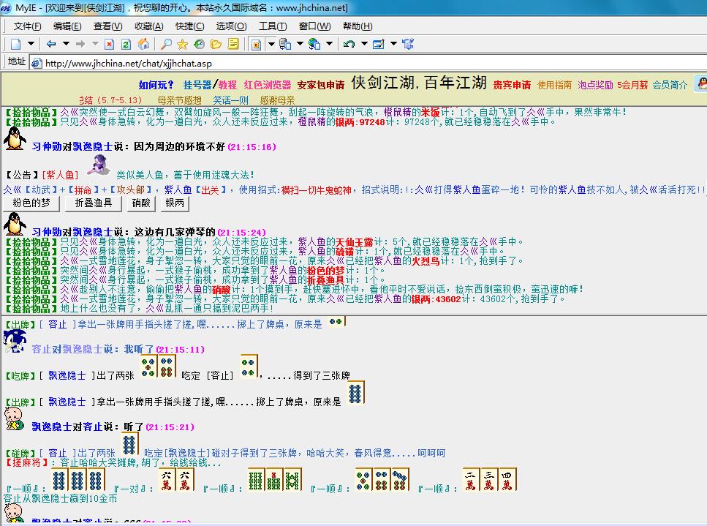Open dropdown next to window edit icon
The width and height of the screenshot is (707, 526).
(393, 44)
